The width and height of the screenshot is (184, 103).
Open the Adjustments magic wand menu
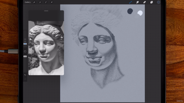click(x=40, y=2)
